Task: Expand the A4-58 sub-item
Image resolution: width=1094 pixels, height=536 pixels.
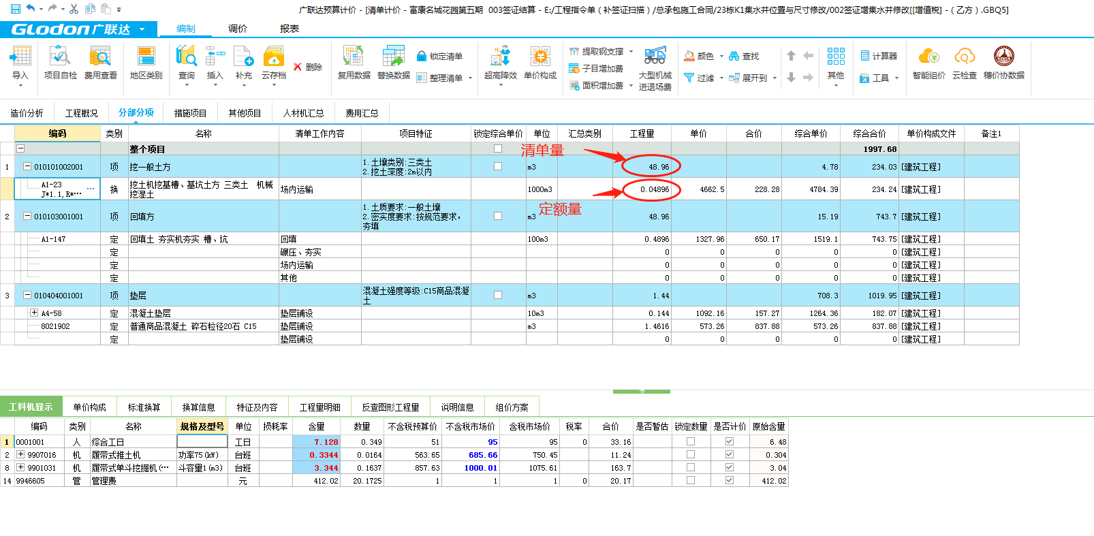Action: click(x=34, y=313)
